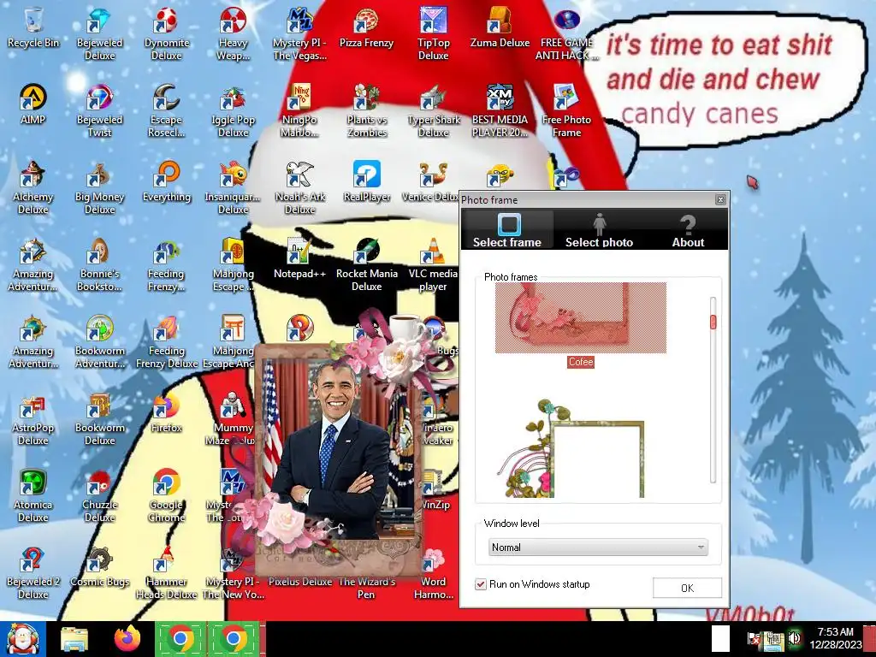Close the Photo frame window
The width and height of the screenshot is (876, 657).
[720, 199]
